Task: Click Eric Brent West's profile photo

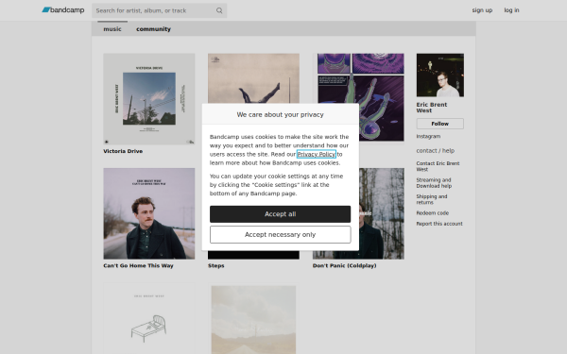Action: pos(440,76)
